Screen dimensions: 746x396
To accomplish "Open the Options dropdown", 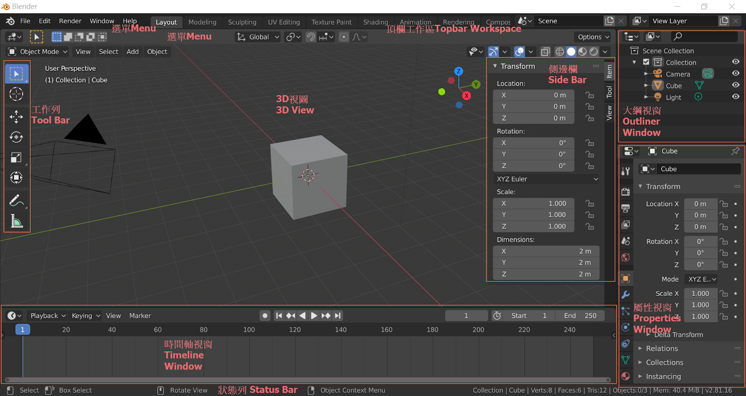I will tap(593, 37).
